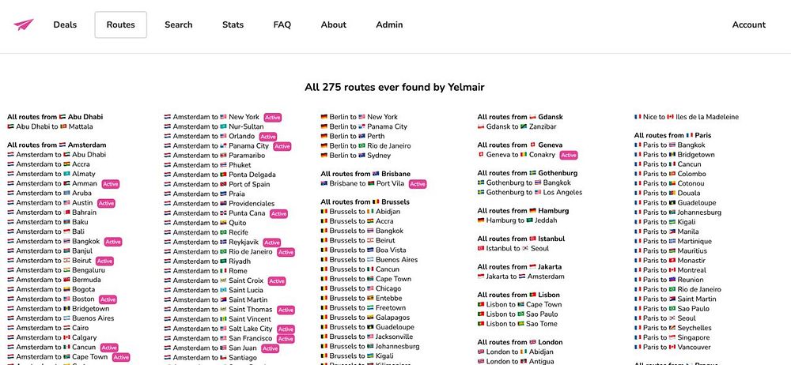Open Brussels to Cape Town route
Viewport: 791px width, 365px height.
366,279
